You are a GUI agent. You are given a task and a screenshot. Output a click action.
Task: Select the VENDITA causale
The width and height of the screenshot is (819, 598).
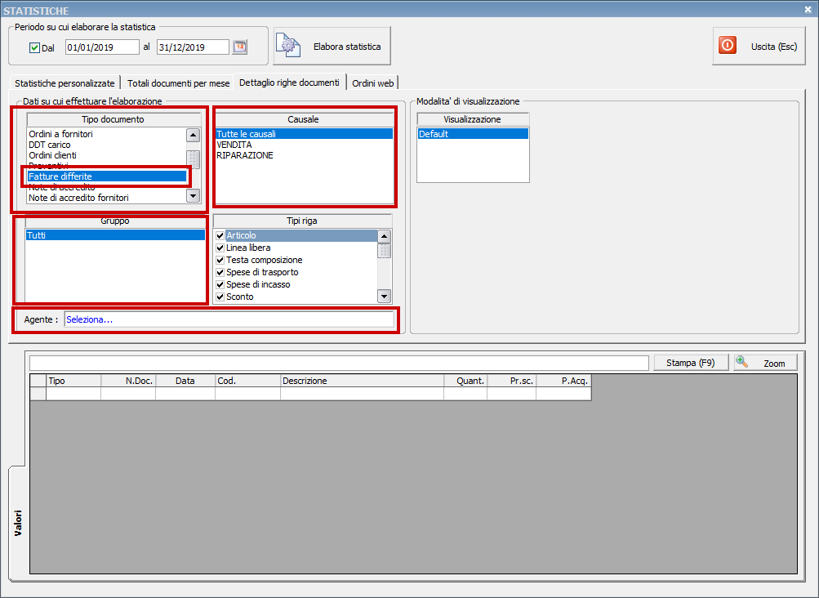tap(234, 145)
